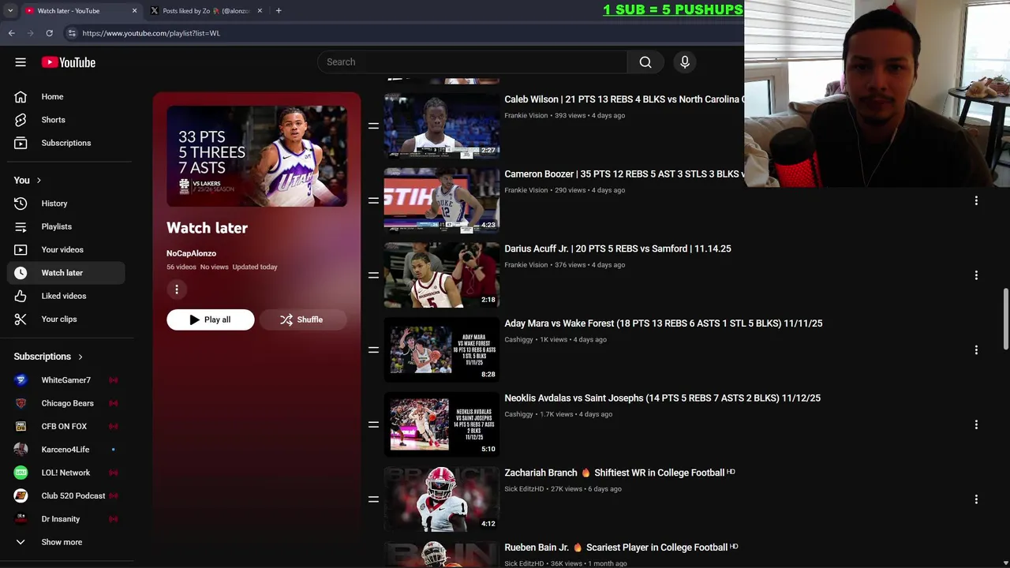Click Play all button
The image size is (1010, 568).
pyautogui.click(x=210, y=319)
